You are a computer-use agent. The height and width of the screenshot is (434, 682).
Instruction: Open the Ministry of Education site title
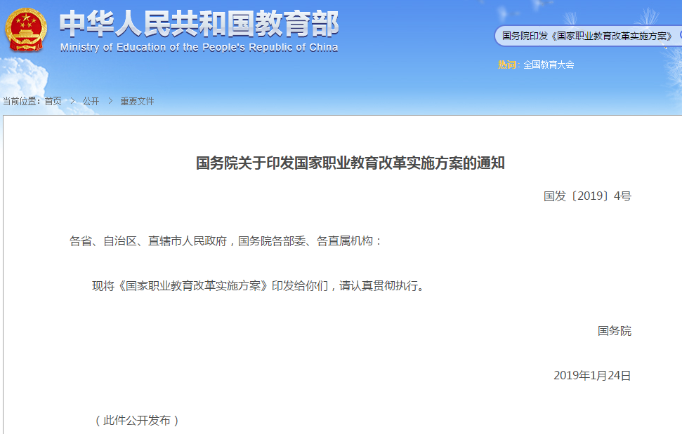(199, 32)
